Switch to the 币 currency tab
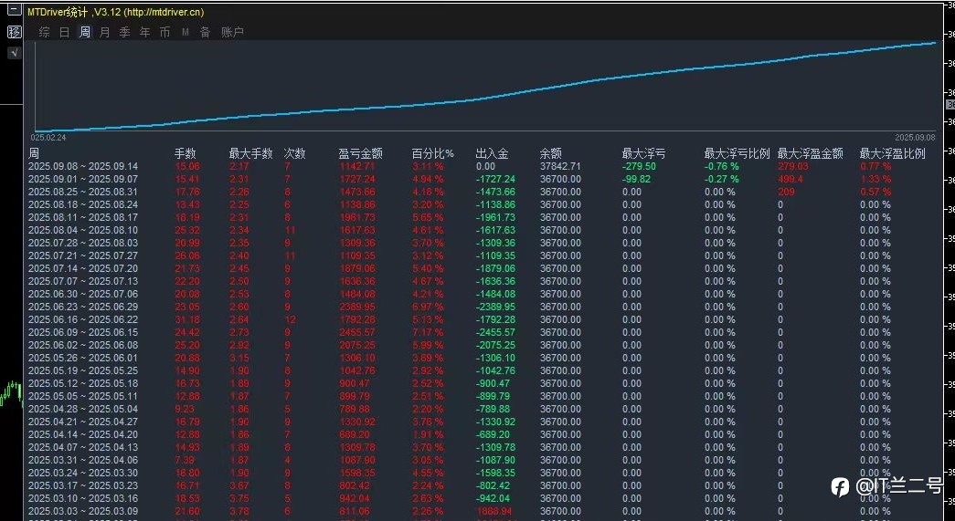 (x=165, y=32)
